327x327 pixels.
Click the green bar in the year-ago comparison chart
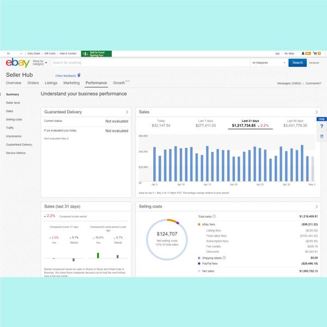98,256
